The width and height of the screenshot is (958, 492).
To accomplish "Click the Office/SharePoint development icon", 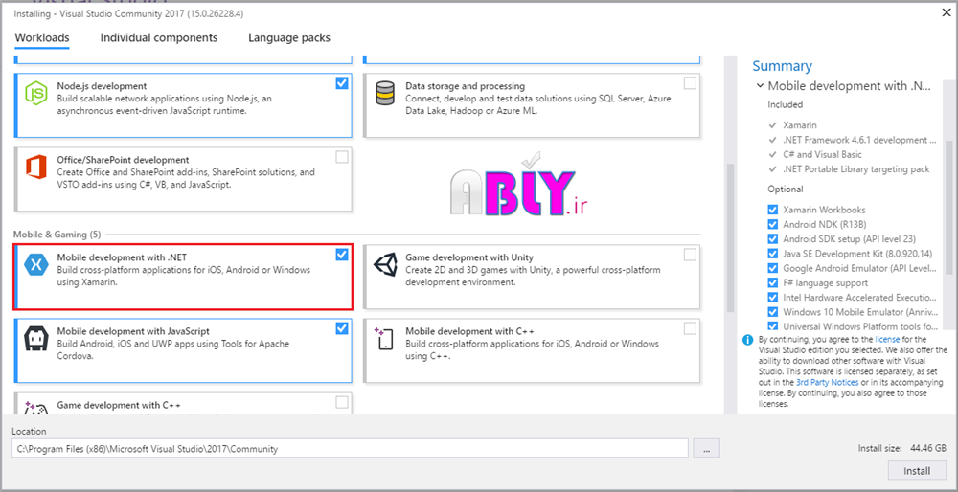I will 36,167.
